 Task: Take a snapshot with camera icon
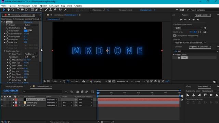83,81
